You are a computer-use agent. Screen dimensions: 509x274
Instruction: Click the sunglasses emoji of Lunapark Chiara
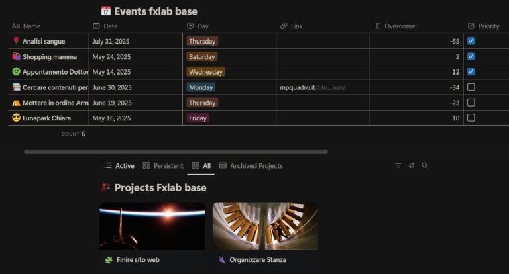[16, 118]
